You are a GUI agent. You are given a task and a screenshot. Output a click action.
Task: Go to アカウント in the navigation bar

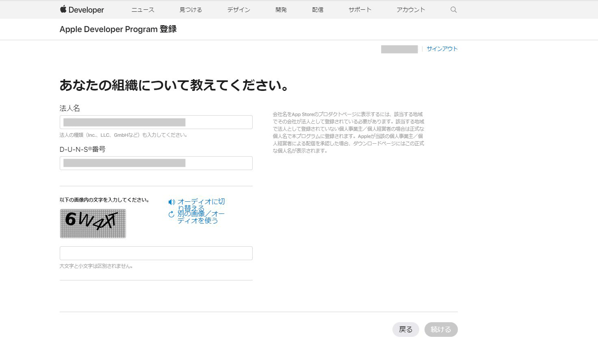[x=410, y=10]
